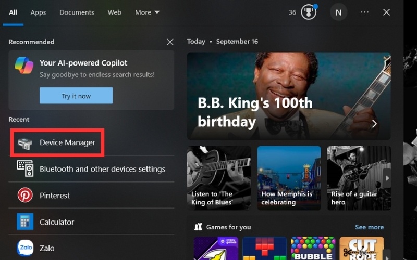Image resolution: width=417 pixels, height=260 pixels.
Task: Switch to the Apps tab
Action: point(38,12)
